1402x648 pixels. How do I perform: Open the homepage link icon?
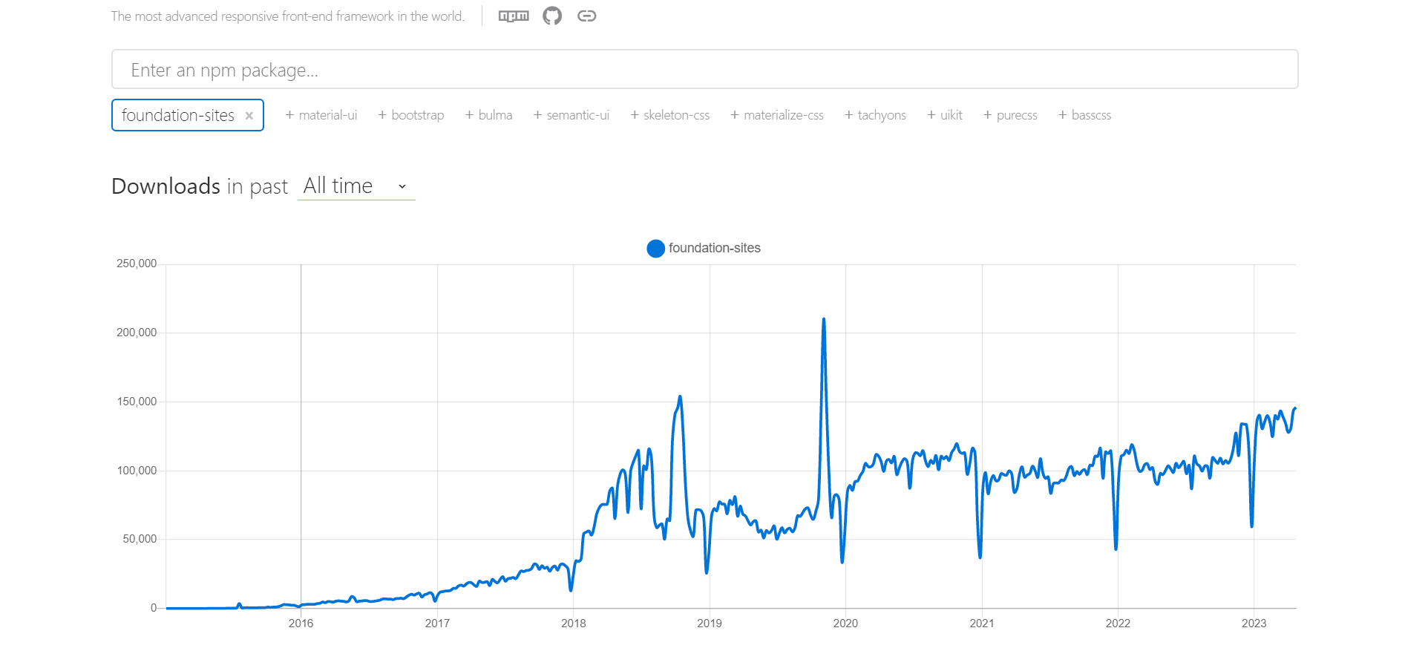pos(587,16)
